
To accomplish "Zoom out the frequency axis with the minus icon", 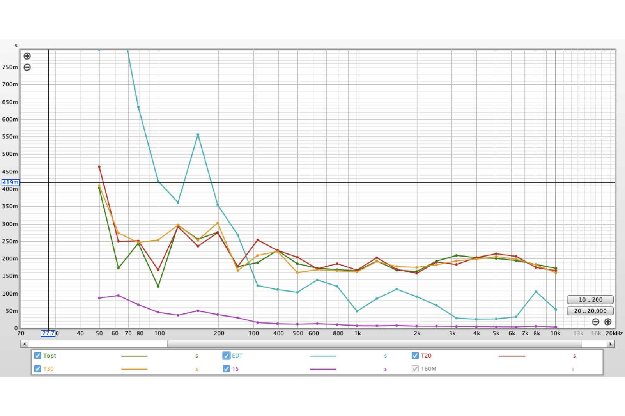I will click(x=596, y=322).
